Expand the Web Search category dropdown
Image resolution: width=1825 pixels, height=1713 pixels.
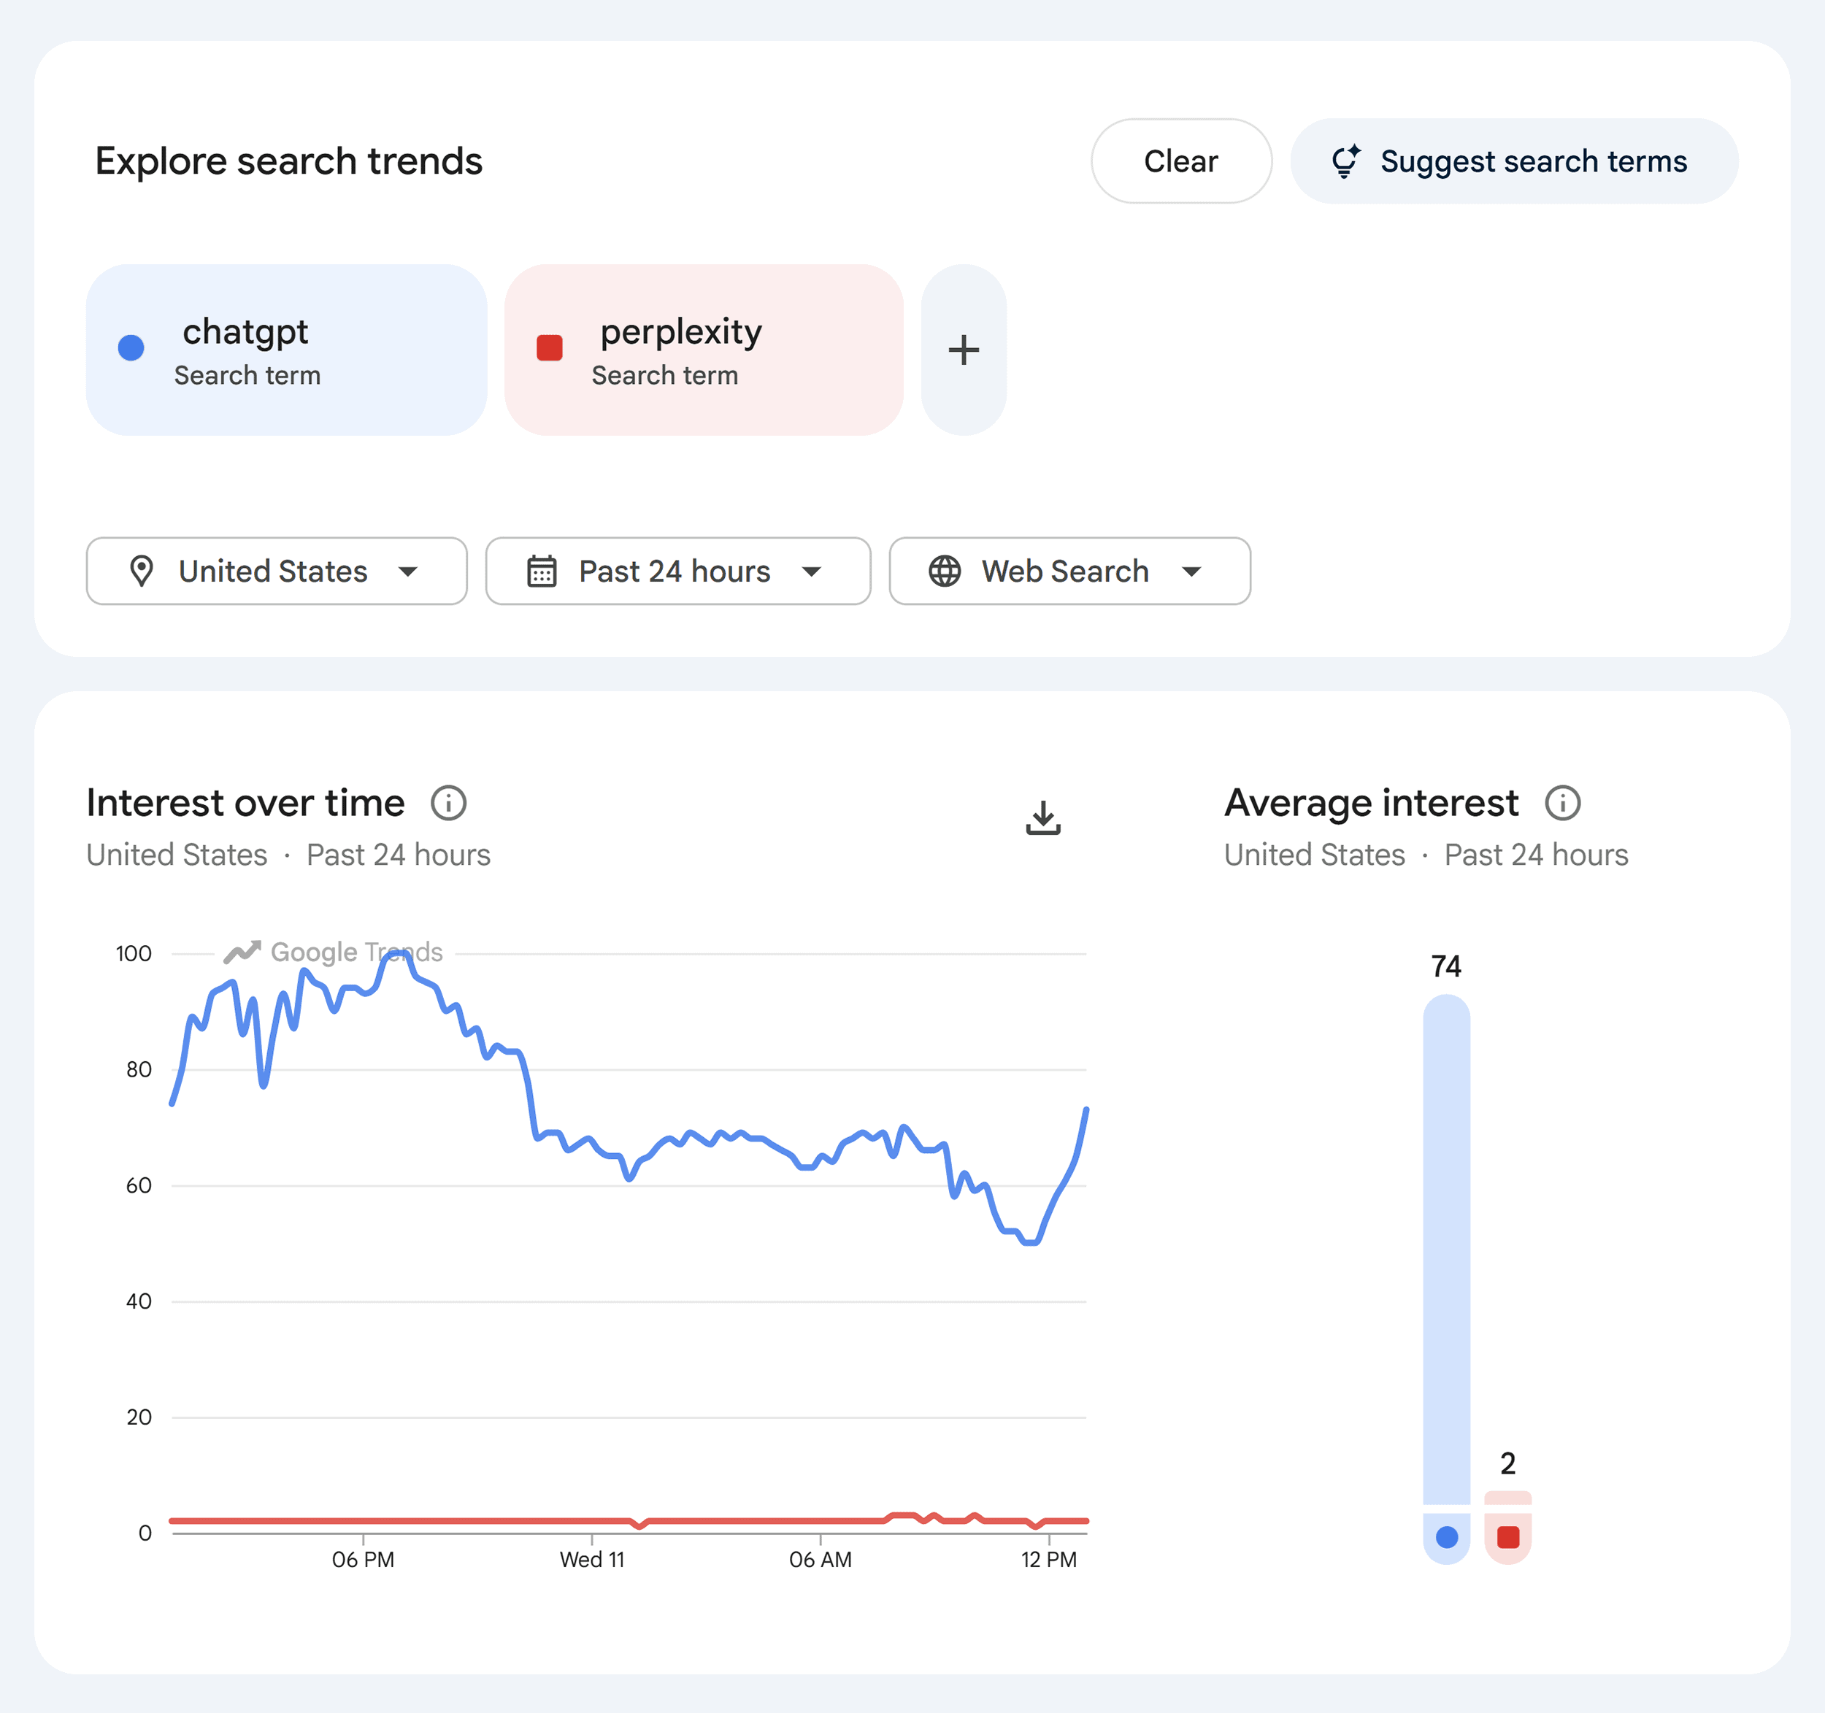1068,571
